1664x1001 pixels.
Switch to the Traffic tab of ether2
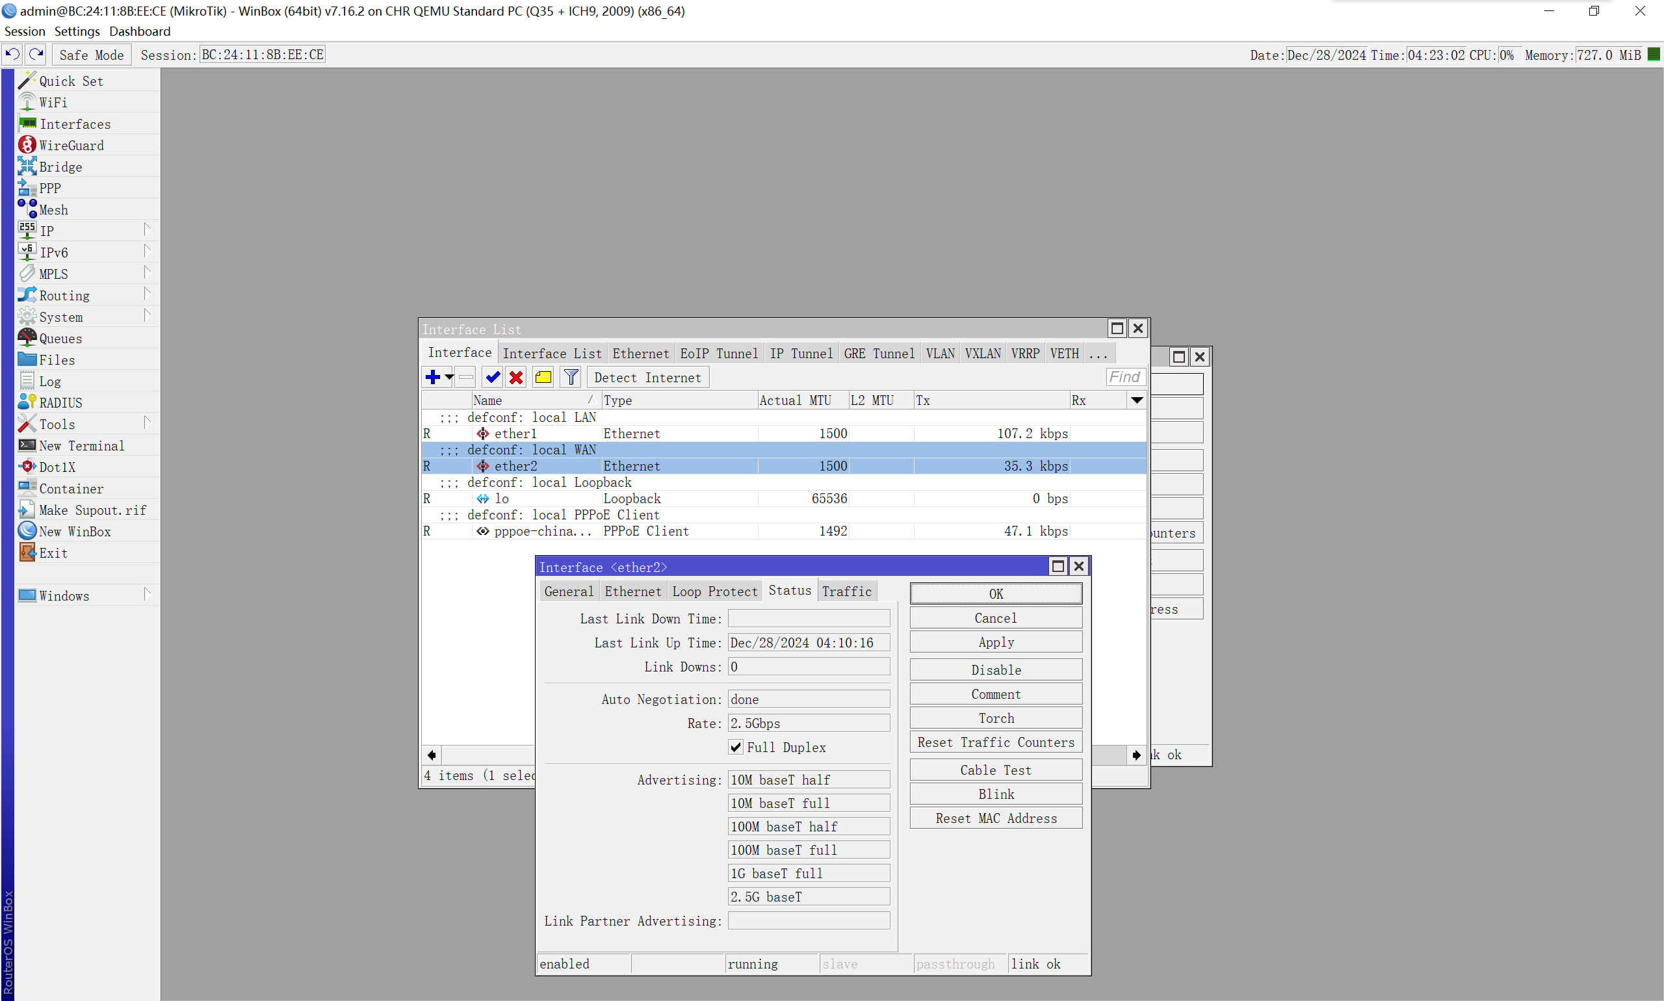847,591
